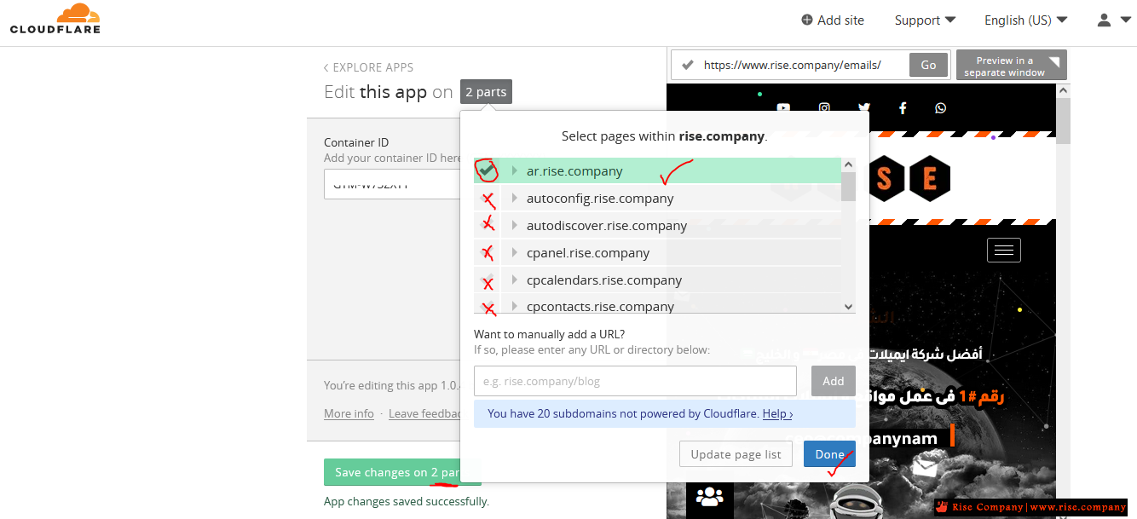The image size is (1137, 519).
Task: Select the cpanel.rise.company row label
Action: (x=588, y=253)
